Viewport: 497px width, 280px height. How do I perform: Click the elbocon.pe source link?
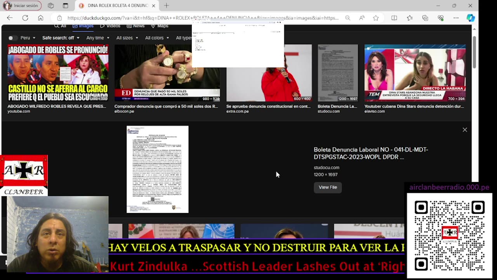[124, 111]
